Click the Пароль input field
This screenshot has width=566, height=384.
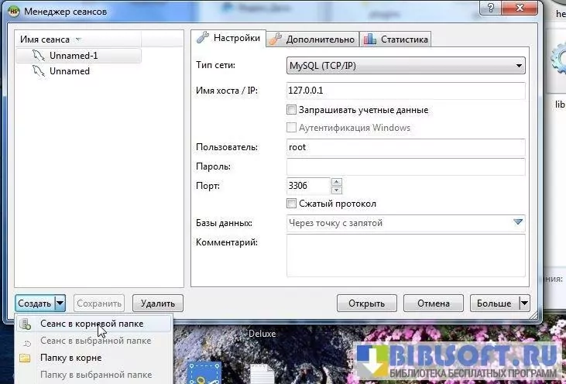[x=405, y=166]
